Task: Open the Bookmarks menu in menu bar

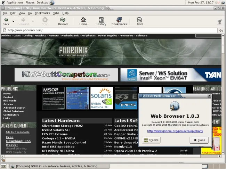Action: click(42, 13)
